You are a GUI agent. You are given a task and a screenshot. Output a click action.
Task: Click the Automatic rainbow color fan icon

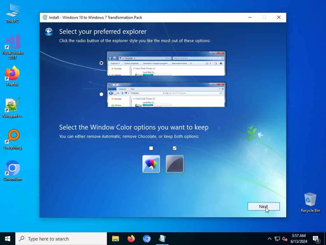pyautogui.click(x=151, y=164)
